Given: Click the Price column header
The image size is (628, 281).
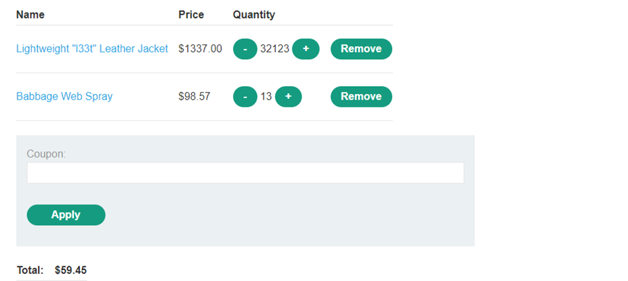Looking at the screenshot, I should pyautogui.click(x=191, y=15).
